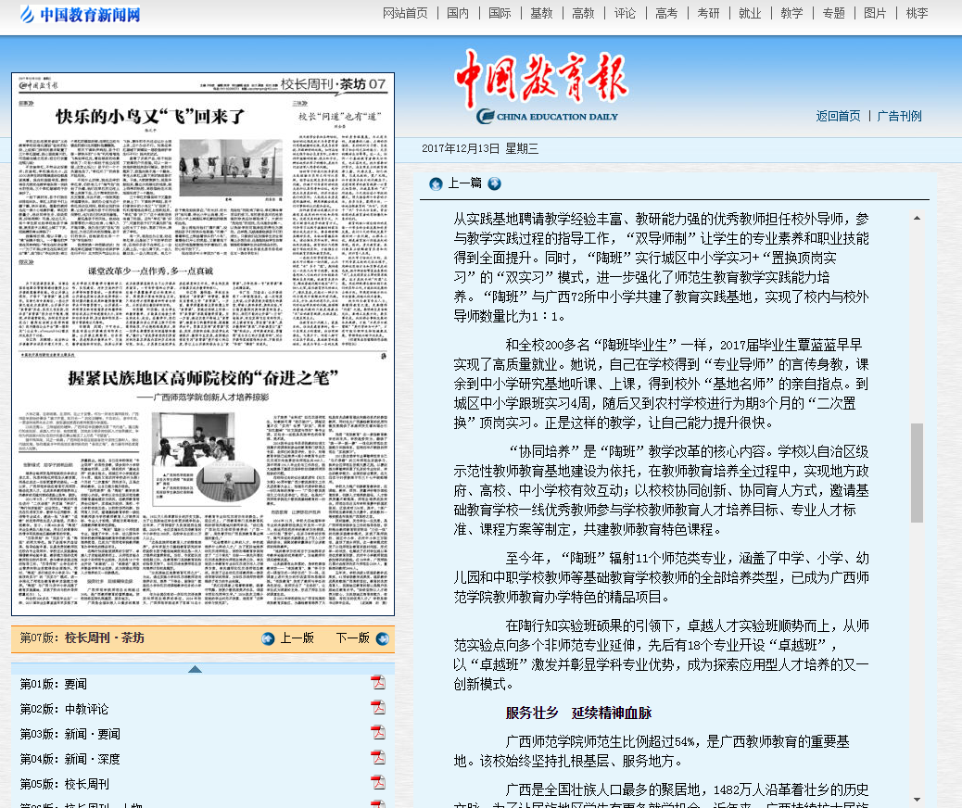This screenshot has height=808, width=962.
Task: Go to 专题 section
Action: pyautogui.click(x=833, y=14)
